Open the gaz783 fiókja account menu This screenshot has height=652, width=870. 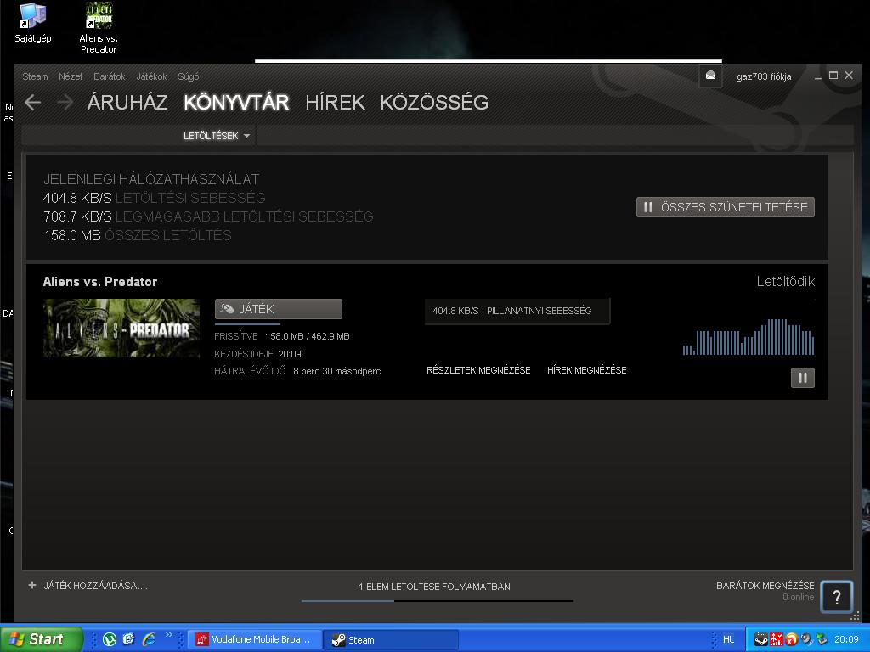click(764, 76)
